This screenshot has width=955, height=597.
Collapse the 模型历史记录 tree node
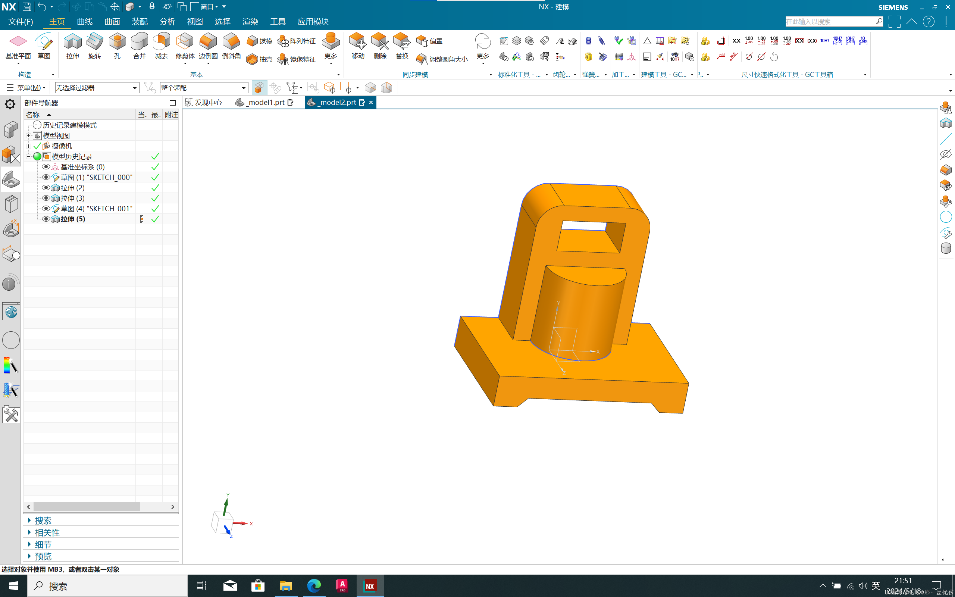pyautogui.click(x=28, y=157)
